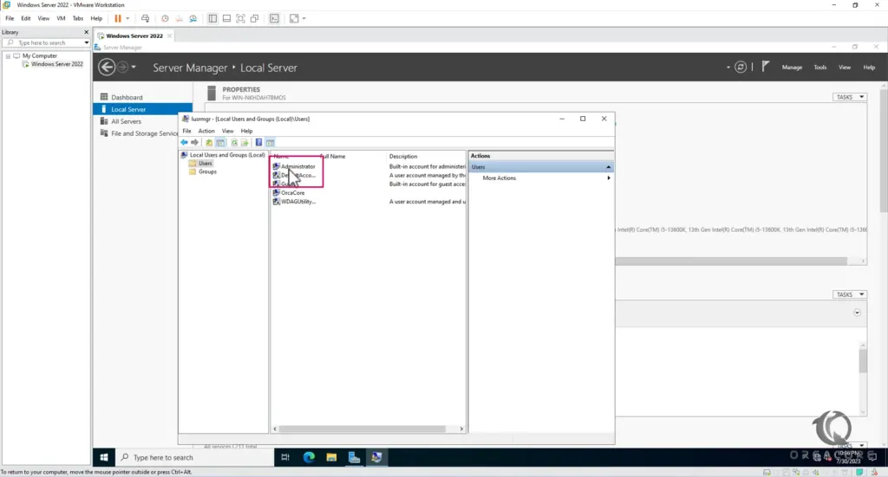Open the VMware Tabs menu
This screenshot has width=888, height=477.
77,18
